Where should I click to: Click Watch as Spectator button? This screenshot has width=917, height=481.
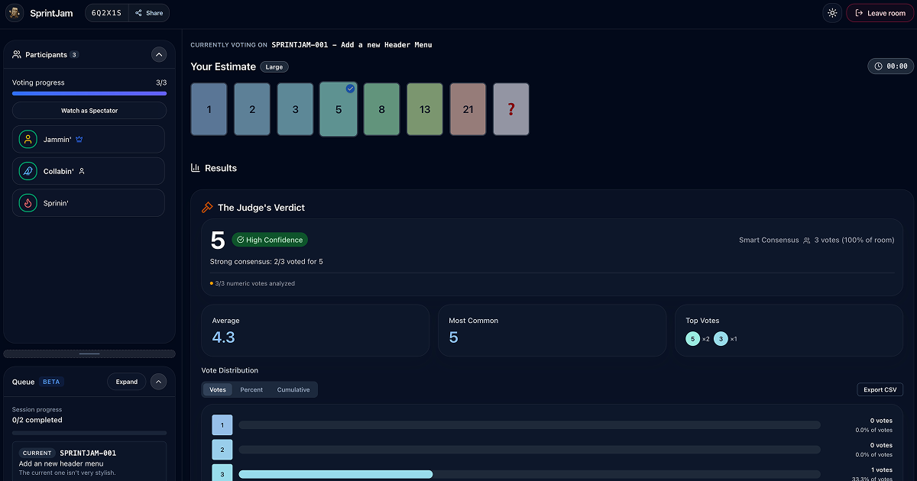tap(89, 111)
